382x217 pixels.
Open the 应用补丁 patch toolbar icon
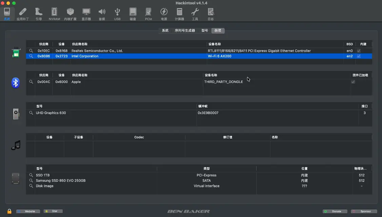click(23, 14)
